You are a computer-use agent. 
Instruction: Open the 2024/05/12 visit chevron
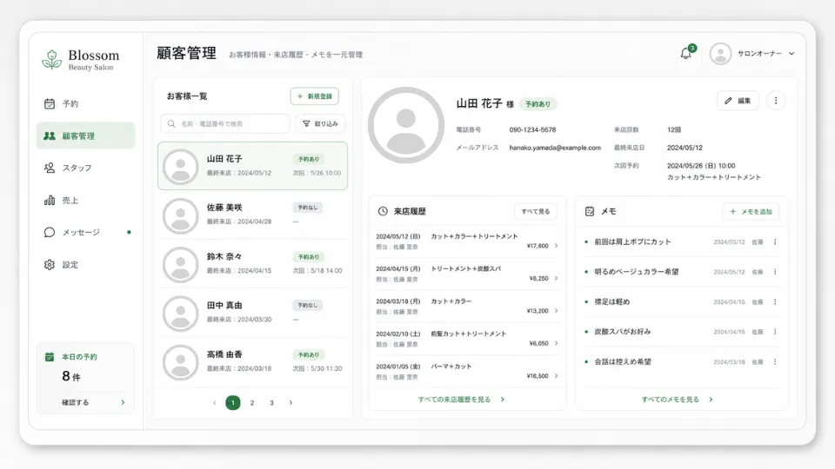point(556,246)
